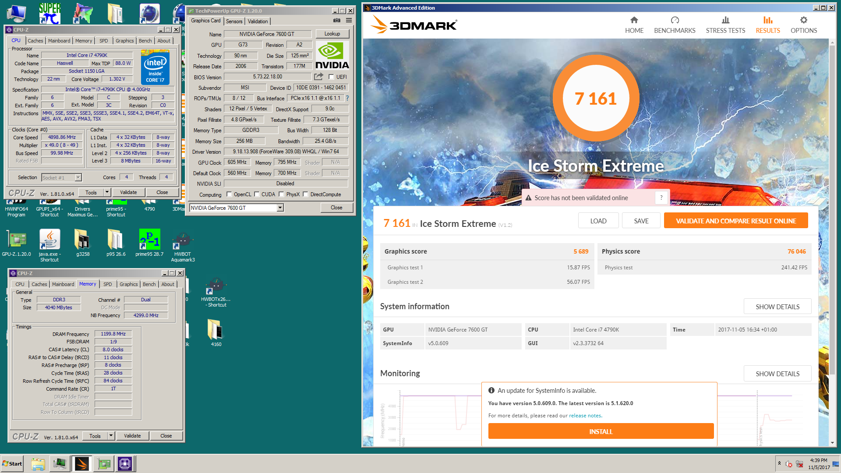
Task: Open Validation tab in GPU-Z
Action: (x=258, y=21)
